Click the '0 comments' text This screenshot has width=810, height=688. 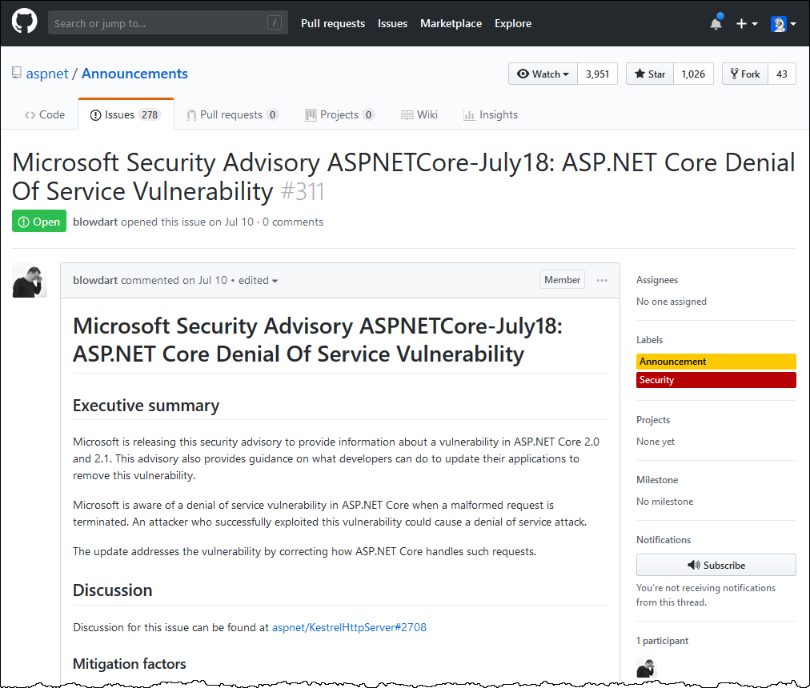(293, 222)
